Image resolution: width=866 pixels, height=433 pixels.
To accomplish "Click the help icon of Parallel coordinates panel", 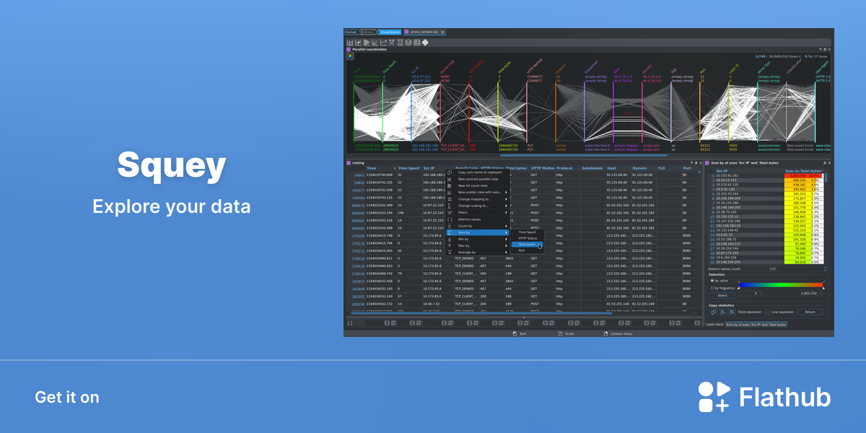I will point(820,49).
